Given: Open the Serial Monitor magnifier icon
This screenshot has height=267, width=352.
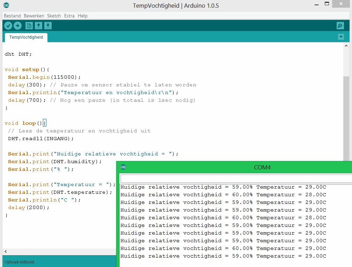Looking at the screenshot, I should pos(340,26).
